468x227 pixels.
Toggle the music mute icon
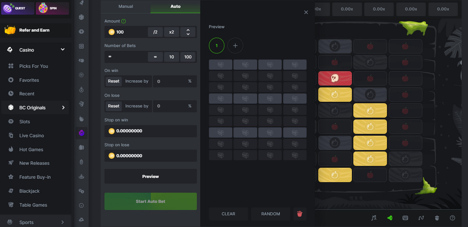click(x=374, y=218)
